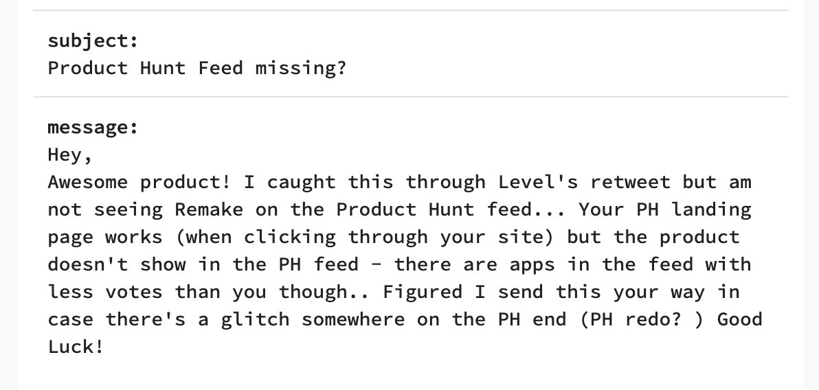Click the divider line between subject and message

point(410,97)
